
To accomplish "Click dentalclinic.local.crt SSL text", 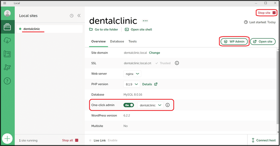I will [x=138, y=63].
